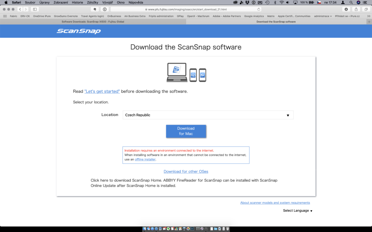The height and width of the screenshot is (232, 372).
Task: Go forward with the Safari forward arrow
Action: click(26, 9)
